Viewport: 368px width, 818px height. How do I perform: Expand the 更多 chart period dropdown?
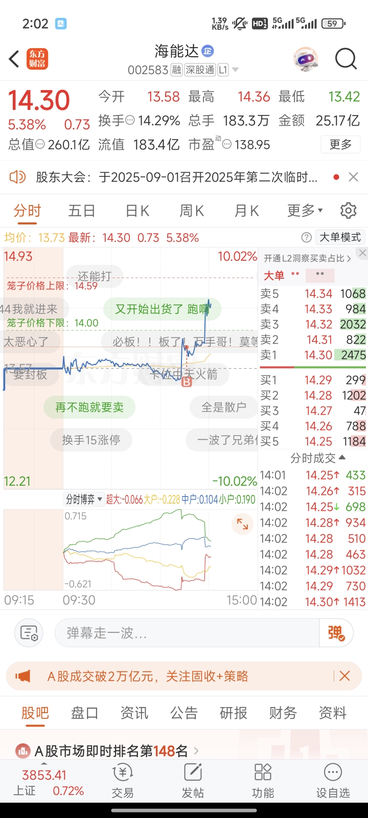click(305, 211)
